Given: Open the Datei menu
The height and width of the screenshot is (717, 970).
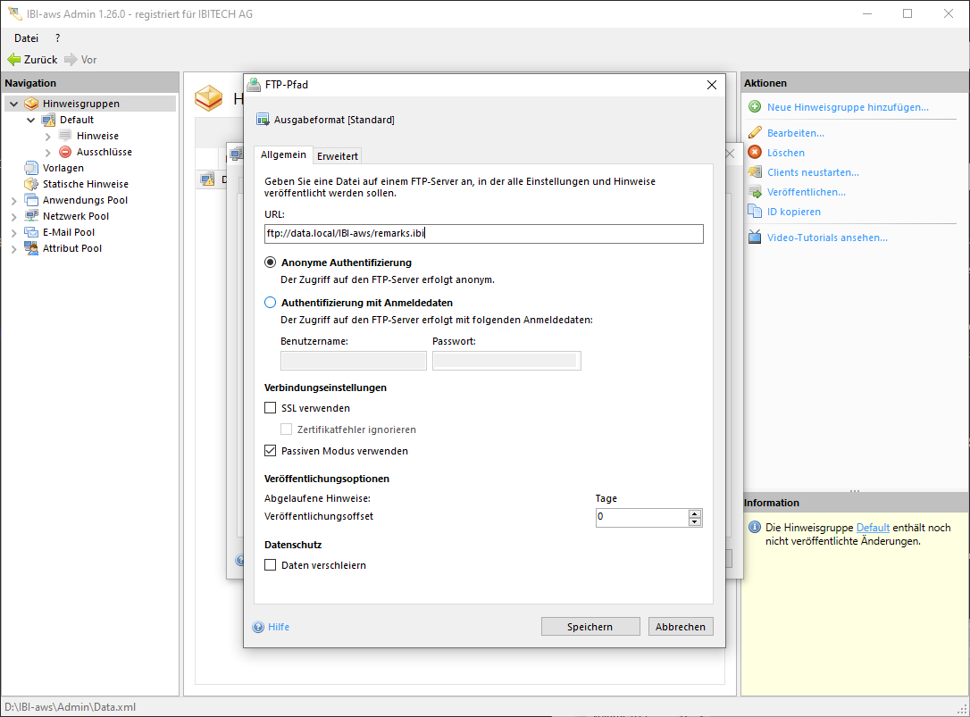Looking at the screenshot, I should 26,38.
